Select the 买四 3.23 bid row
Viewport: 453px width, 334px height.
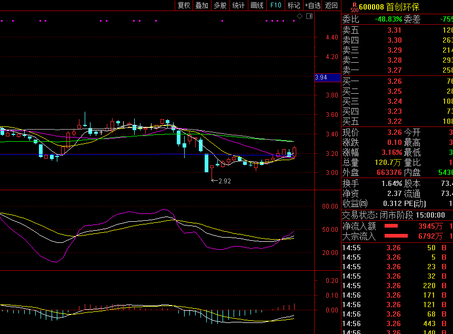point(397,111)
